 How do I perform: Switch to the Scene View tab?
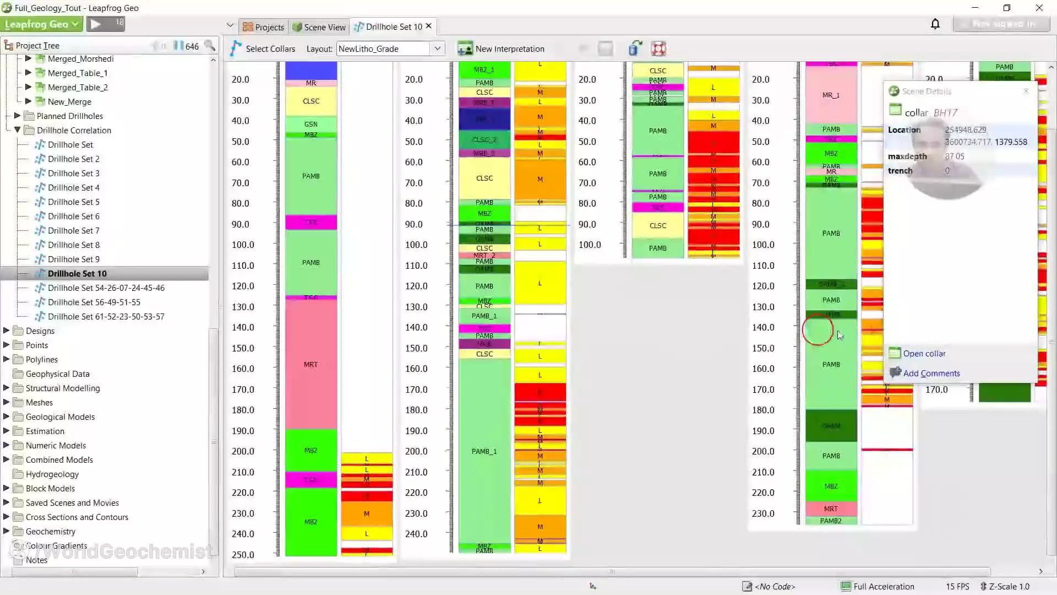click(319, 27)
